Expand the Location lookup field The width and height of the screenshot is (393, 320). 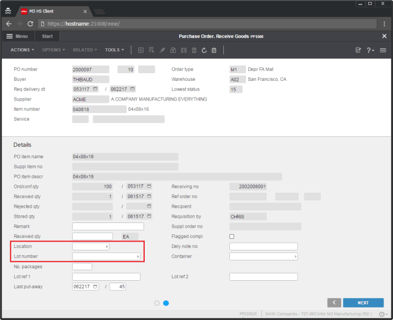pyautogui.click(x=107, y=246)
